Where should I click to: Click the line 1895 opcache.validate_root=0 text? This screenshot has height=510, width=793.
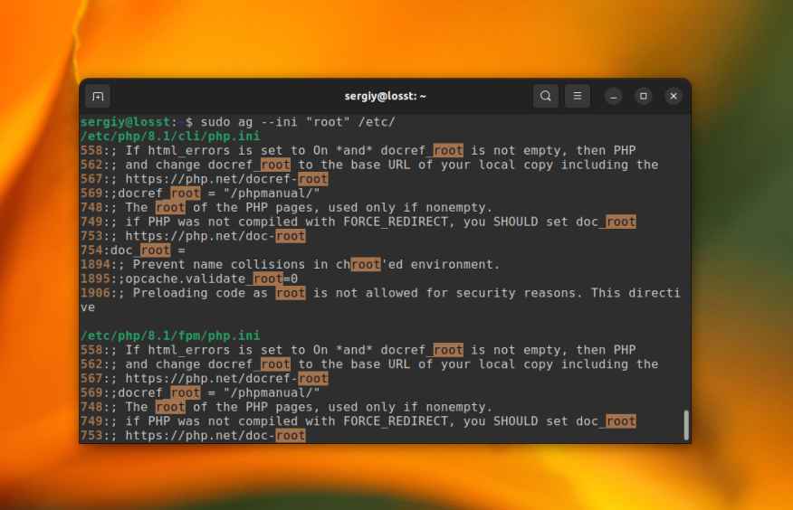pyautogui.click(x=207, y=279)
